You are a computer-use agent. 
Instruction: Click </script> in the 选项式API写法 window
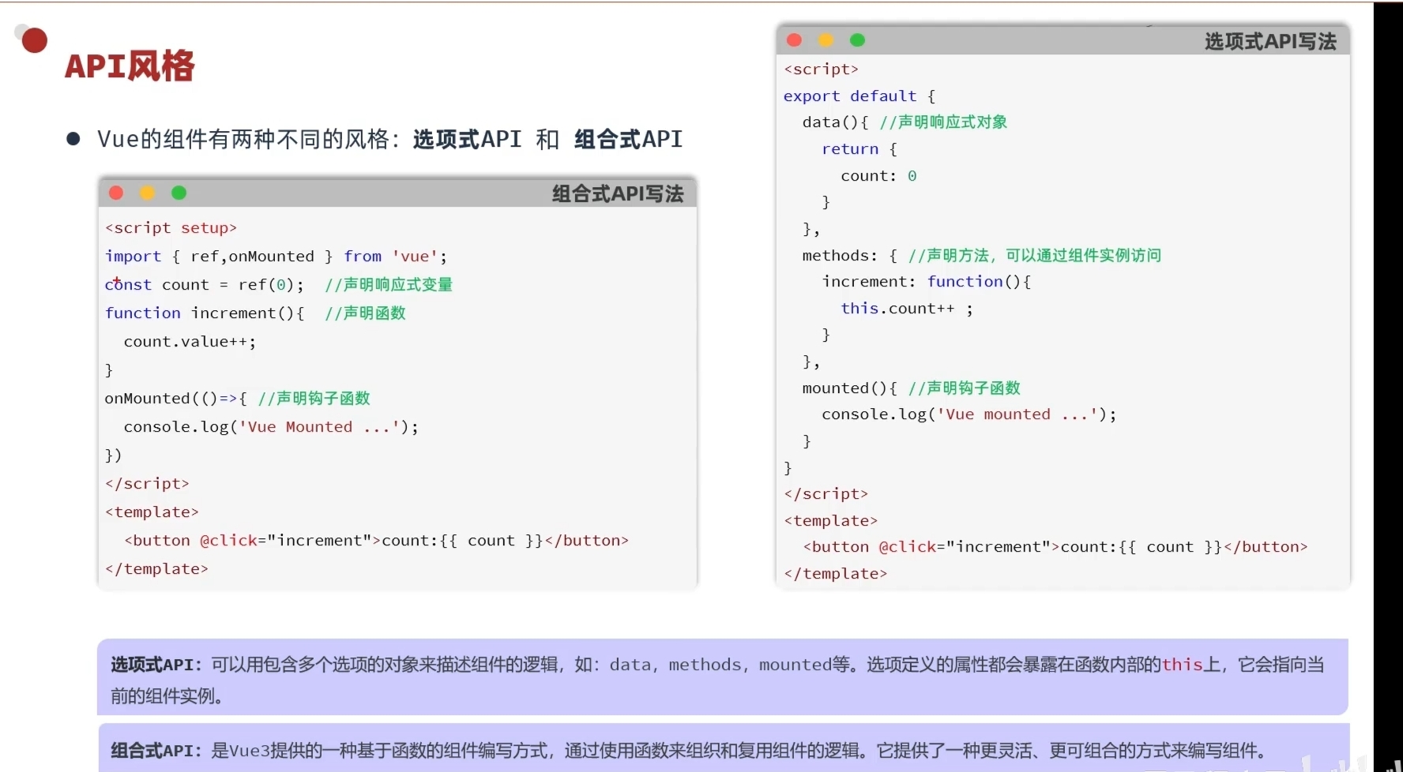point(826,494)
